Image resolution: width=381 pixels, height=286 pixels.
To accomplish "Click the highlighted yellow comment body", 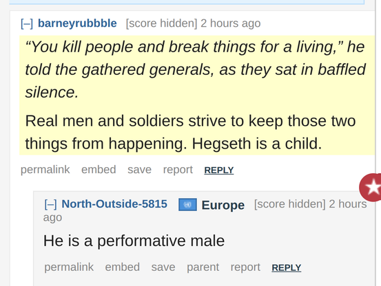I will (197, 96).
